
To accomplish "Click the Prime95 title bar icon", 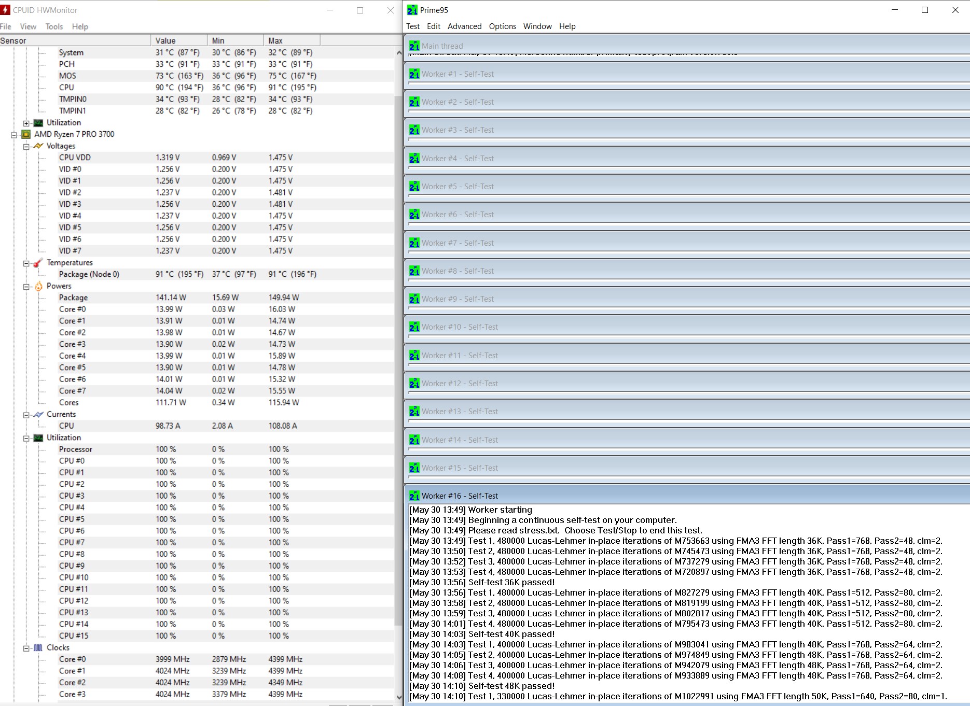I will 412,10.
